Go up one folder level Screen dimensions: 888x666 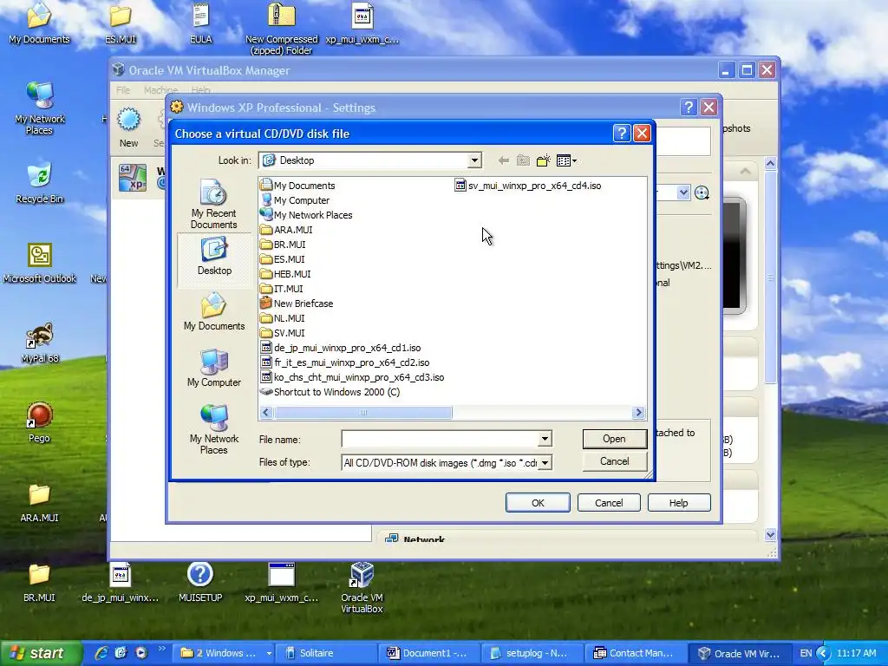tap(523, 160)
